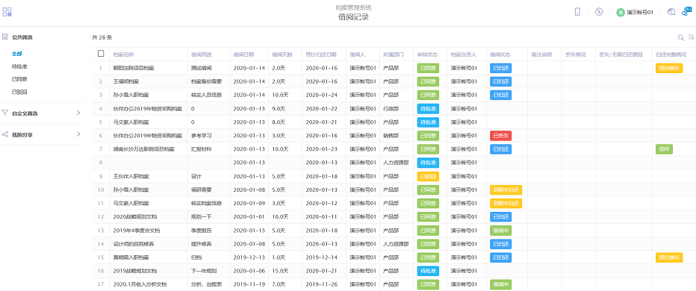Open record 朝阳法院项目档案

point(134,69)
